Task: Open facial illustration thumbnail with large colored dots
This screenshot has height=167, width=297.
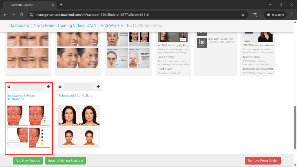Action: click(x=39, y=137)
